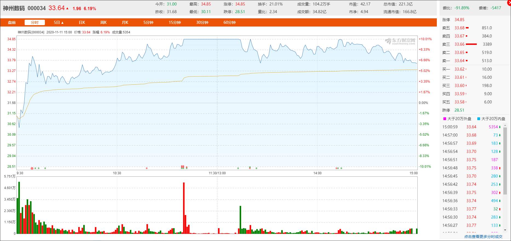Image resolution: width=511 pixels, height=241 pixels.
Task: Click the 14:57:00 trade row timestamp
Action: click(450, 135)
